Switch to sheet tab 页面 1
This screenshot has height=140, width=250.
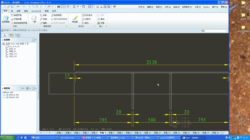(60, 133)
